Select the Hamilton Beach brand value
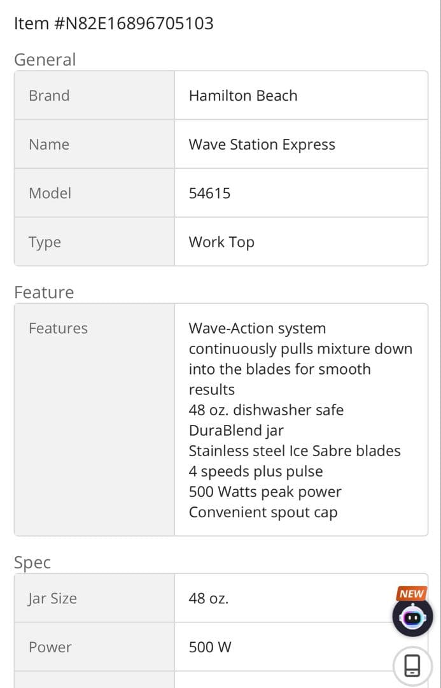The width and height of the screenshot is (441, 688). (243, 96)
